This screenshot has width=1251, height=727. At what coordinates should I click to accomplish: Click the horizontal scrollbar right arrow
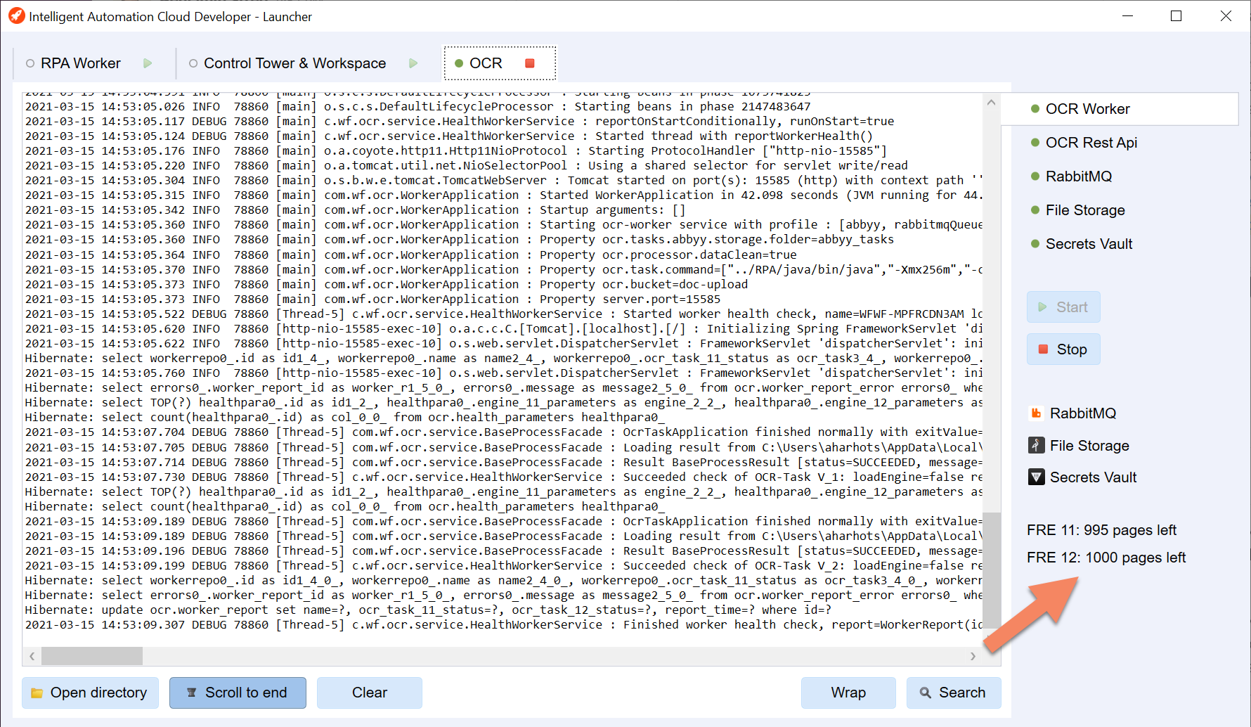pos(973,656)
